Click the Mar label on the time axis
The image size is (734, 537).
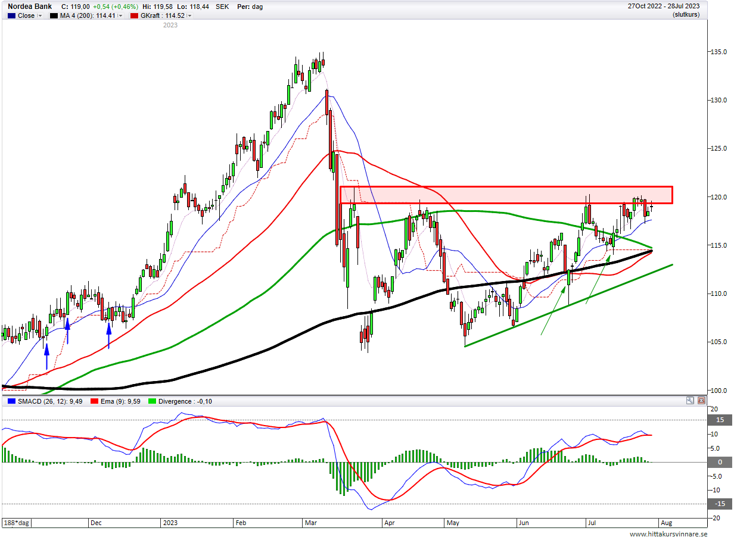(312, 523)
